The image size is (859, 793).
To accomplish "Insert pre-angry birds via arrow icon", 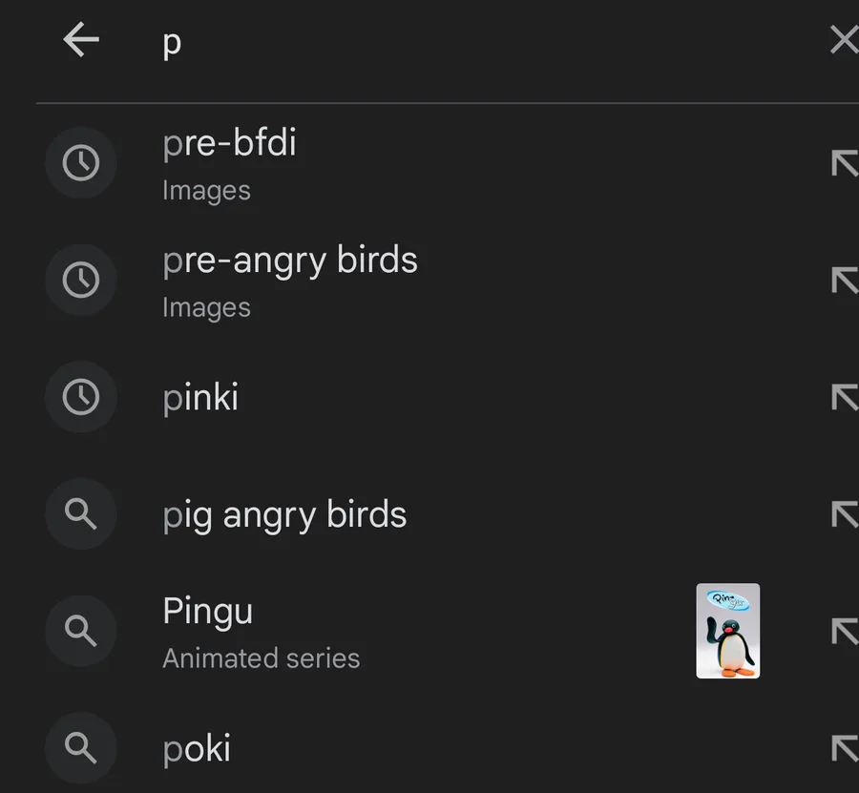I will [845, 280].
